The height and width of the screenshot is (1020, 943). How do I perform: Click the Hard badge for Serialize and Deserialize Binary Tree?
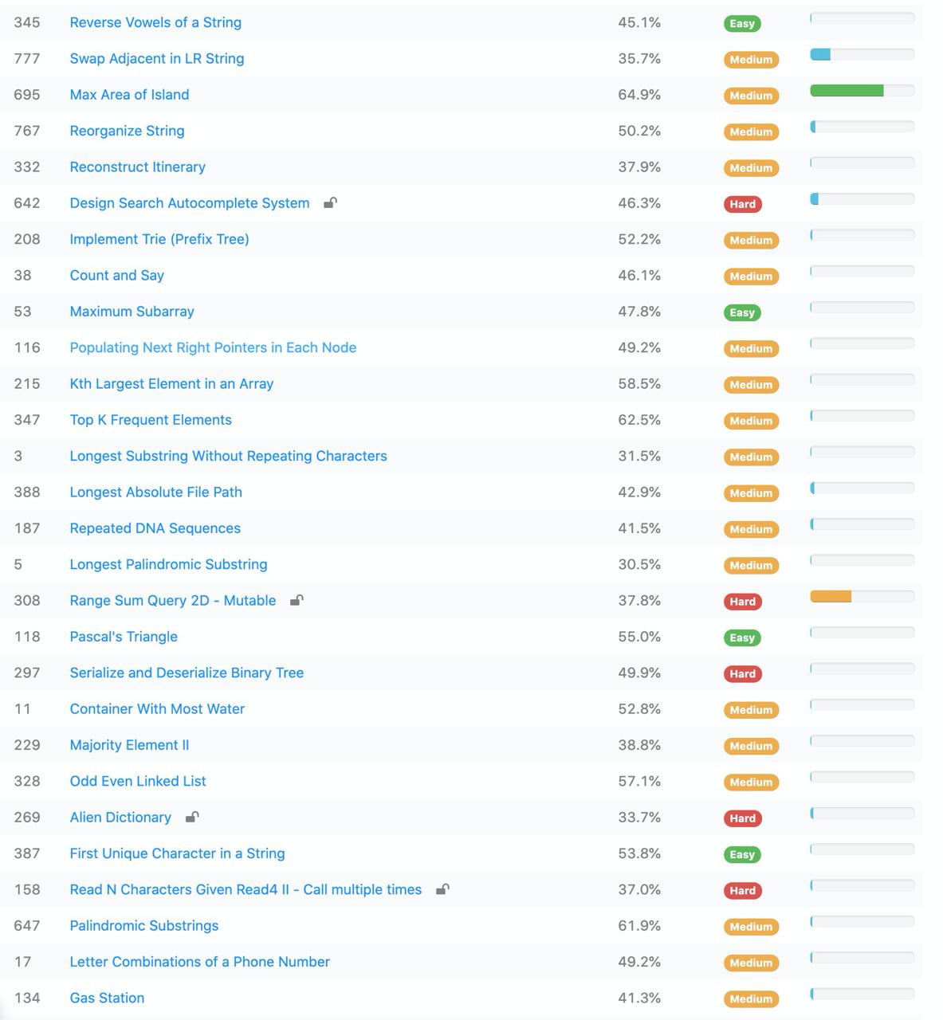(742, 673)
